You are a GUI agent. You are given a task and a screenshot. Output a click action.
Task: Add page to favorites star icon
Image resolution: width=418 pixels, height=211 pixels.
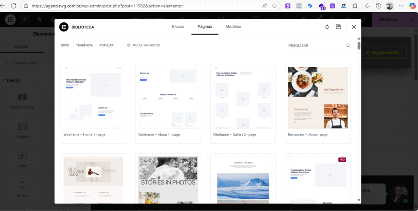pos(274,6)
